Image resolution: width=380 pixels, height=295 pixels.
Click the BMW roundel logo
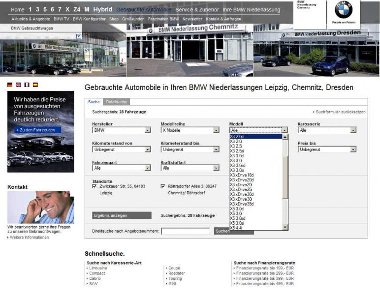pyautogui.click(x=343, y=10)
